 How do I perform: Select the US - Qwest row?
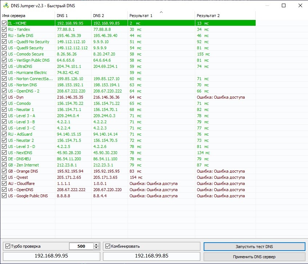pyautogui.click(x=128, y=177)
